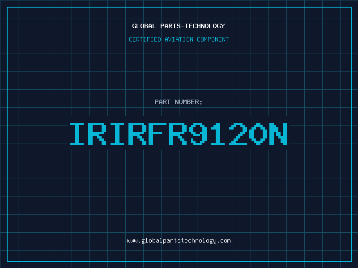Click the word TECHNOLOGY in the title
358x268 pixels.
[x=205, y=26]
